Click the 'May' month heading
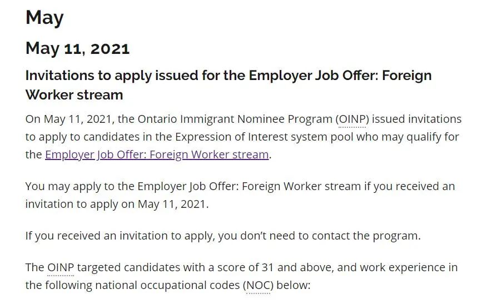 (44, 18)
